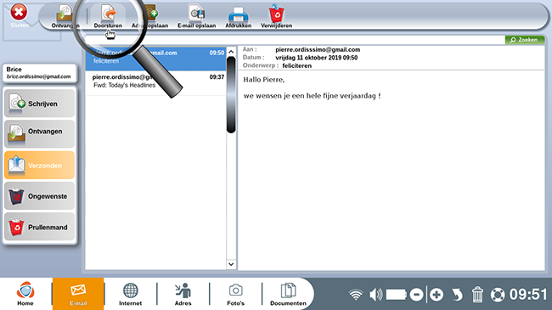
Task: Delete the message with Verwijderen
Action: pyautogui.click(x=276, y=16)
